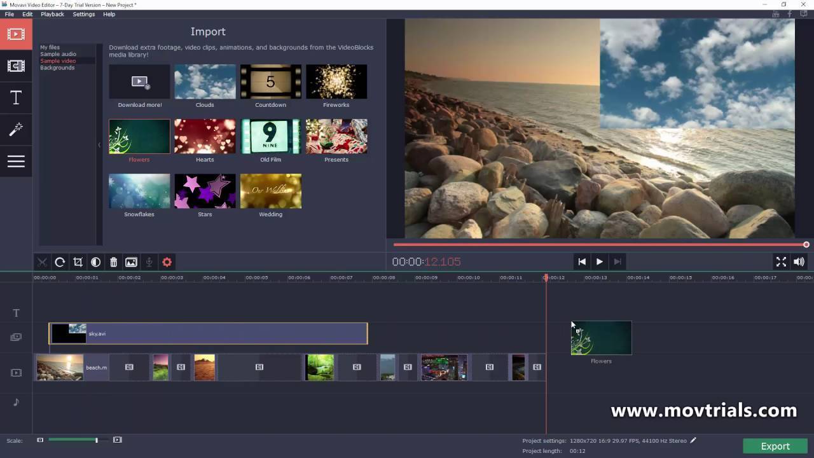Edit project settings pencil icon
The height and width of the screenshot is (458, 814).
tap(693, 440)
